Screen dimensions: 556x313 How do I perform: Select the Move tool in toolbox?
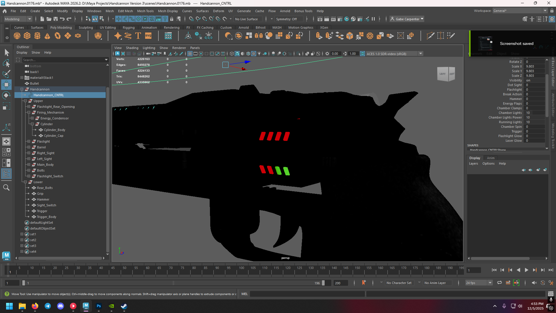pos(6,85)
